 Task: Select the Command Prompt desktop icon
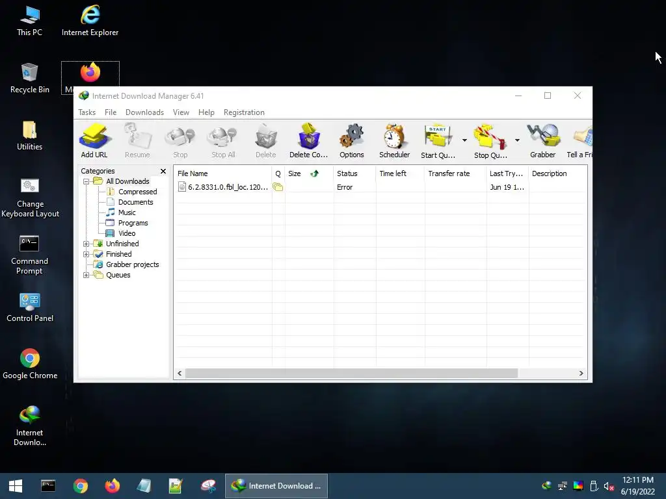coord(29,255)
